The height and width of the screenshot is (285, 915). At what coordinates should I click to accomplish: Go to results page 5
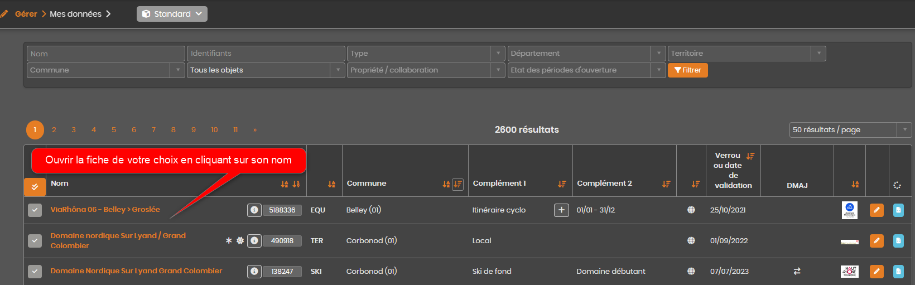[114, 130]
